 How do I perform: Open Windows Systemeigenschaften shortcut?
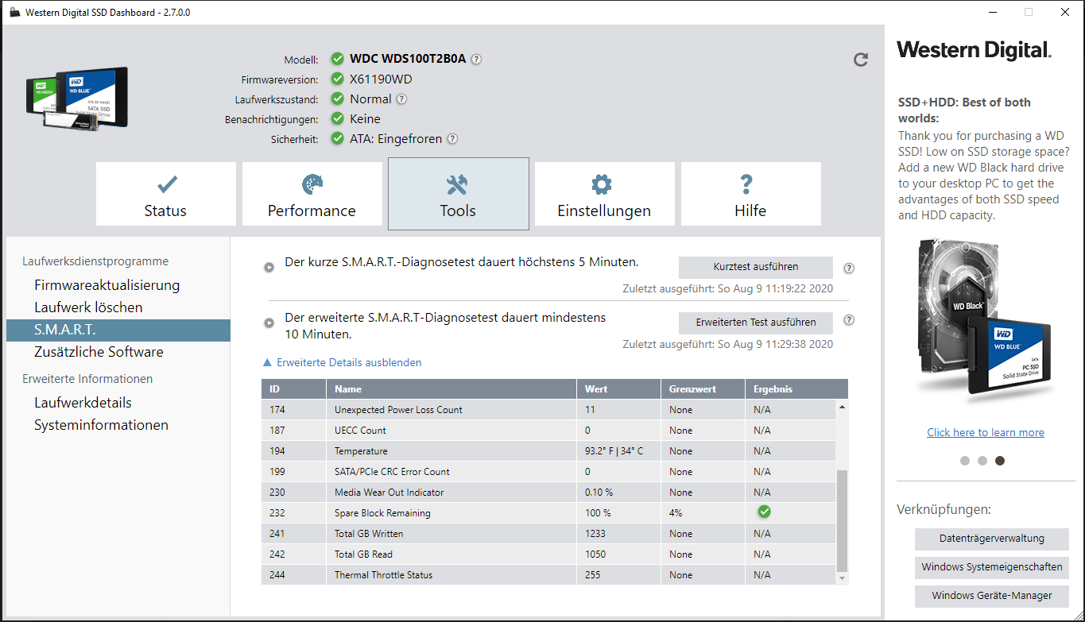(991, 567)
